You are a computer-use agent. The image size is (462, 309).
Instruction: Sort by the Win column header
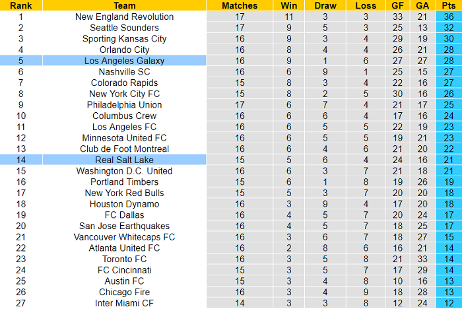tap(288, 5)
